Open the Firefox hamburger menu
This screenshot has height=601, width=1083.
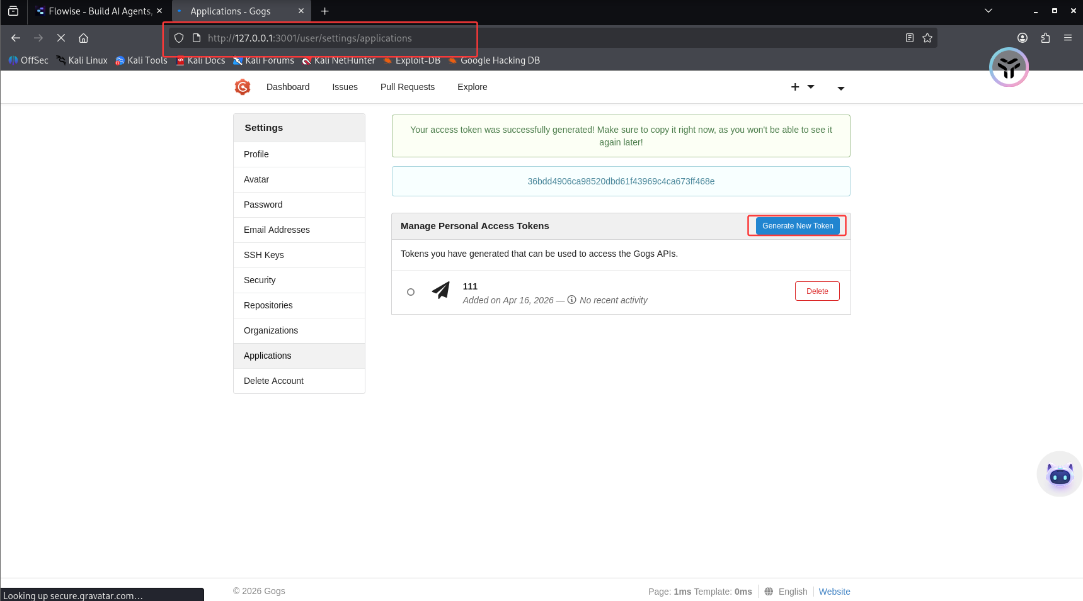(x=1068, y=38)
